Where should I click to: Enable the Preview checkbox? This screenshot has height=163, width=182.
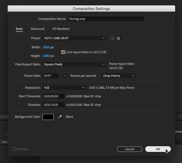click(x=14, y=149)
